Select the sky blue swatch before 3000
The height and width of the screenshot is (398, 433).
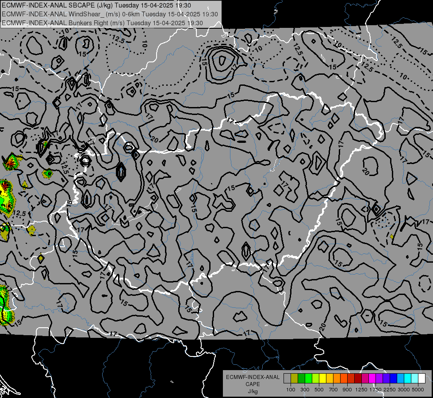point(401,379)
